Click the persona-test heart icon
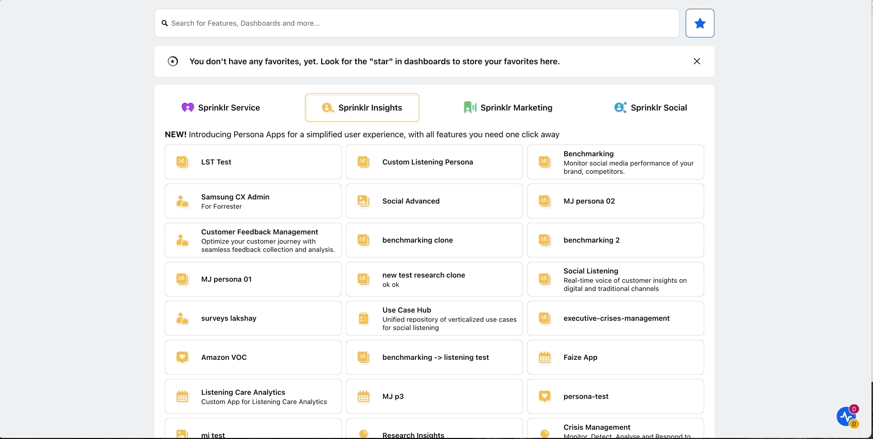873x439 pixels. click(545, 396)
